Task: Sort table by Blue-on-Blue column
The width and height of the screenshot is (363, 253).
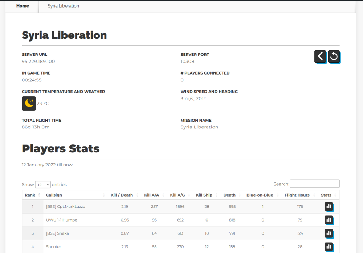Action: coord(262,195)
